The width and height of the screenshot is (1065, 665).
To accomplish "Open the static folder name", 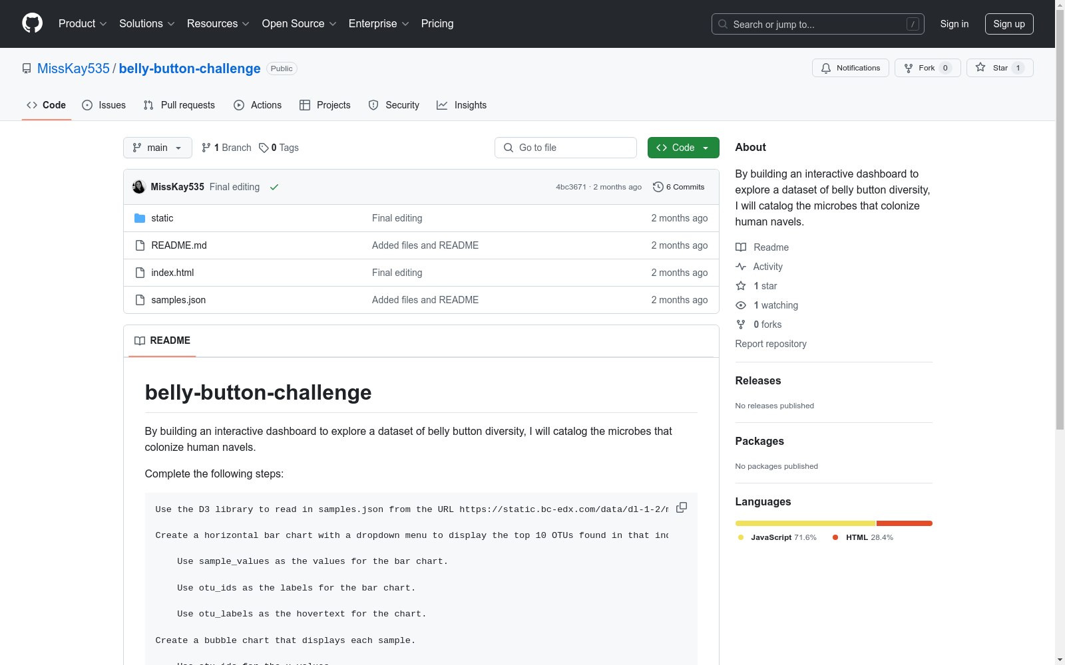I will [x=162, y=218].
